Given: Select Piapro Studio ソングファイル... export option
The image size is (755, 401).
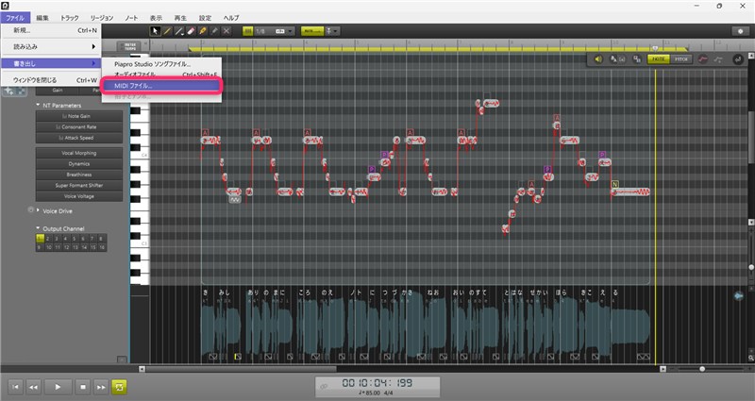Looking at the screenshot, I should pyautogui.click(x=161, y=63).
